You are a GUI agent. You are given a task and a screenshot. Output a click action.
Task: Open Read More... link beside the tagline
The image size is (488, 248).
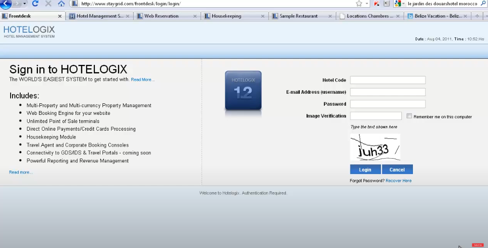pyautogui.click(x=143, y=80)
